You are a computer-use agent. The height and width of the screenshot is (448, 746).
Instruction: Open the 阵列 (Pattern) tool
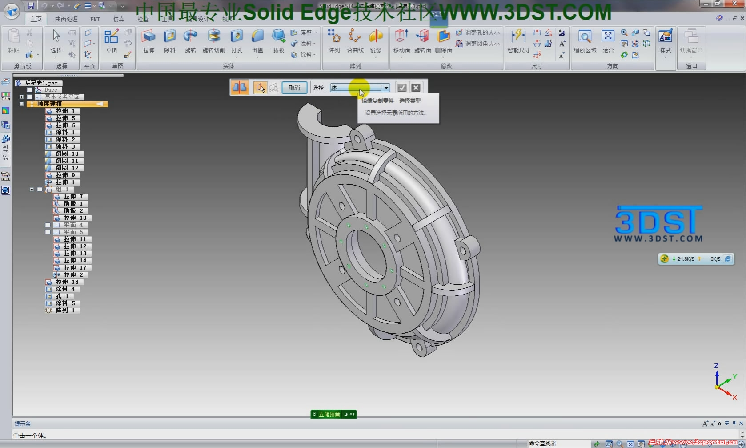pos(334,41)
